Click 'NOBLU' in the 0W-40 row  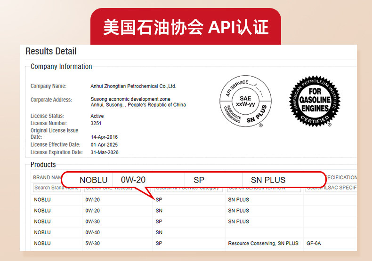pos(42,233)
